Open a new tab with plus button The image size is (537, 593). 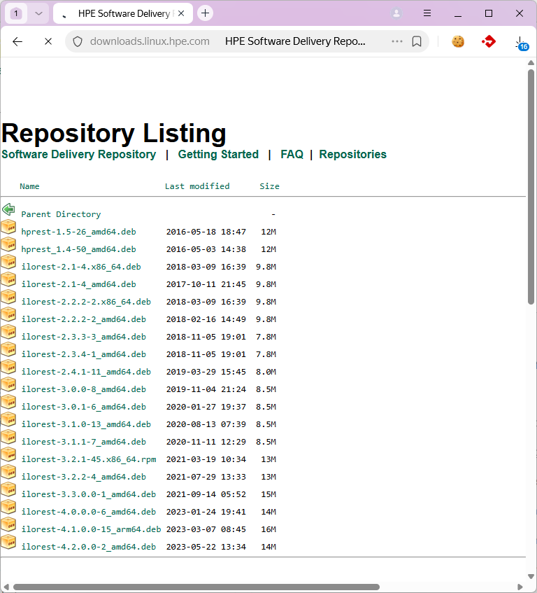tap(205, 13)
